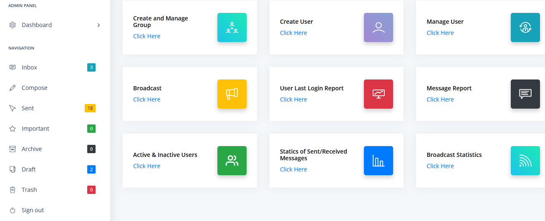Click the Broadcast Statistics signal icon

click(x=525, y=161)
